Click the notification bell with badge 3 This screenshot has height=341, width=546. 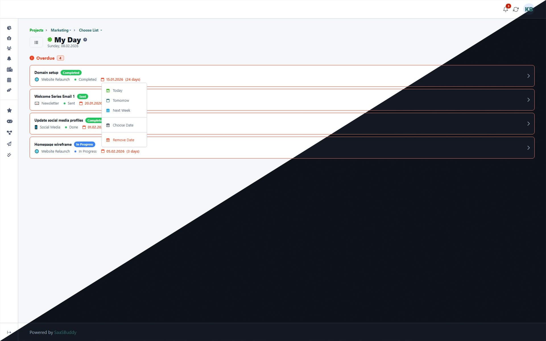click(506, 9)
